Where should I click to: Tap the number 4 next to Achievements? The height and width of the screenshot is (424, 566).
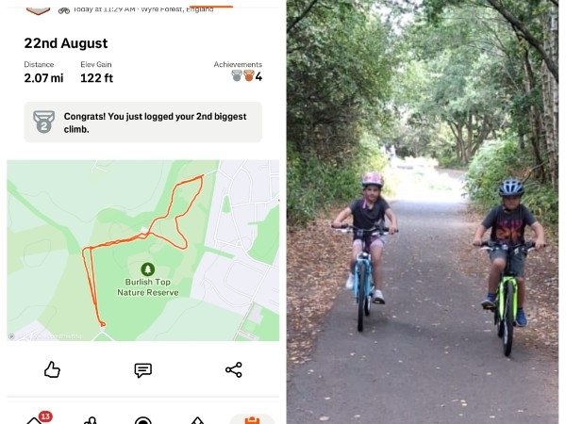pyautogui.click(x=258, y=76)
